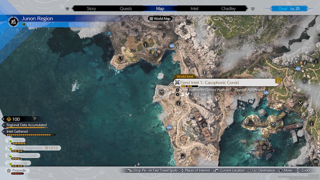
Task: Toggle the Summon Crystals checkmark
Action: [x=11, y=156]
